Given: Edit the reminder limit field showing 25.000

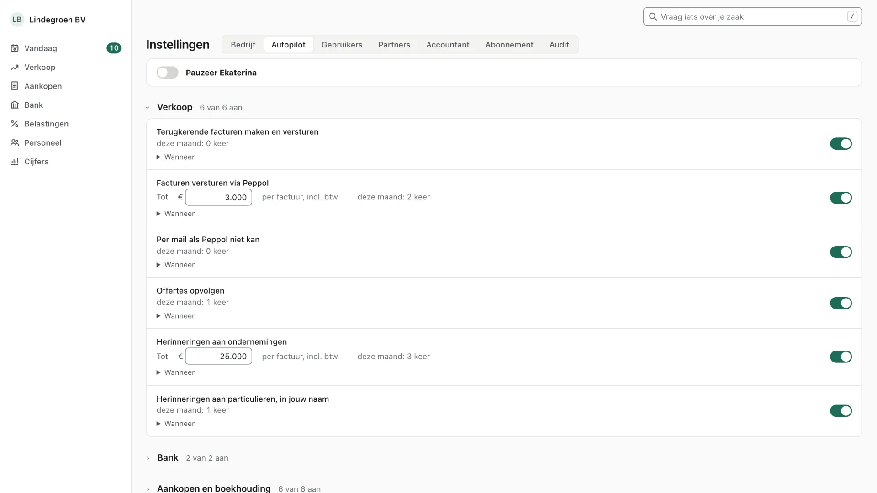Looking at the screenshot, I should [x=218, y=357].
